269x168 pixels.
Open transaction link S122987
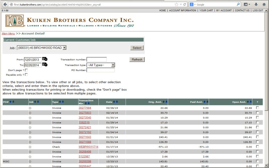[x=84, y=157]
